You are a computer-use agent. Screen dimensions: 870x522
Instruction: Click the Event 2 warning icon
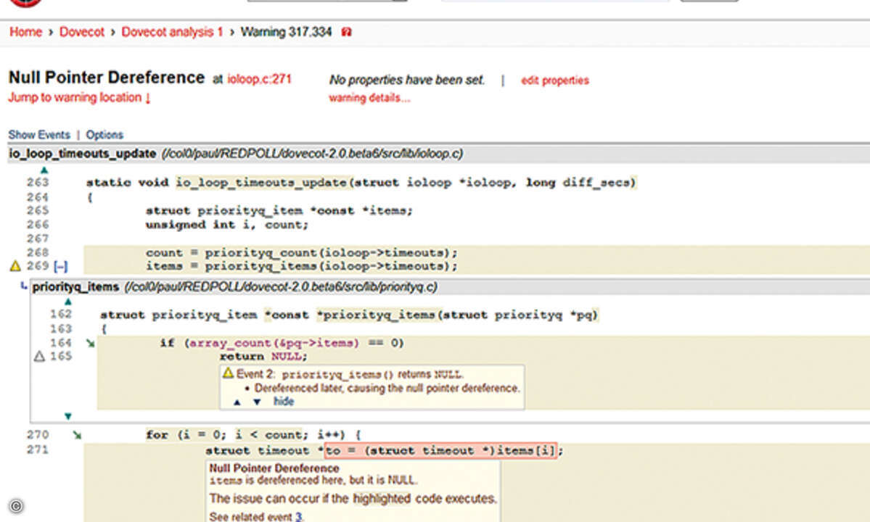[x=228, y=373]
